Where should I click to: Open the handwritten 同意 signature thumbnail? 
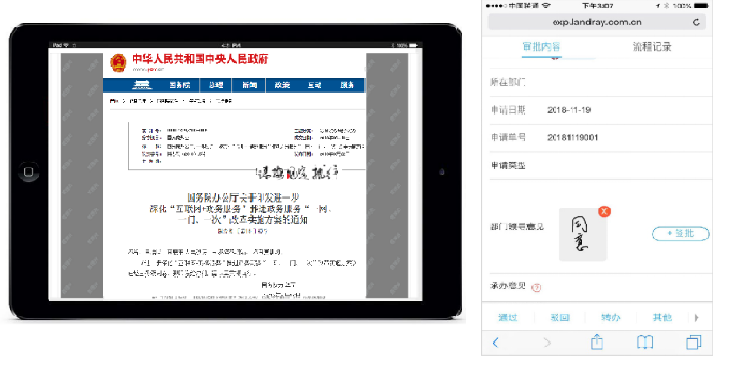pos(583,235)
